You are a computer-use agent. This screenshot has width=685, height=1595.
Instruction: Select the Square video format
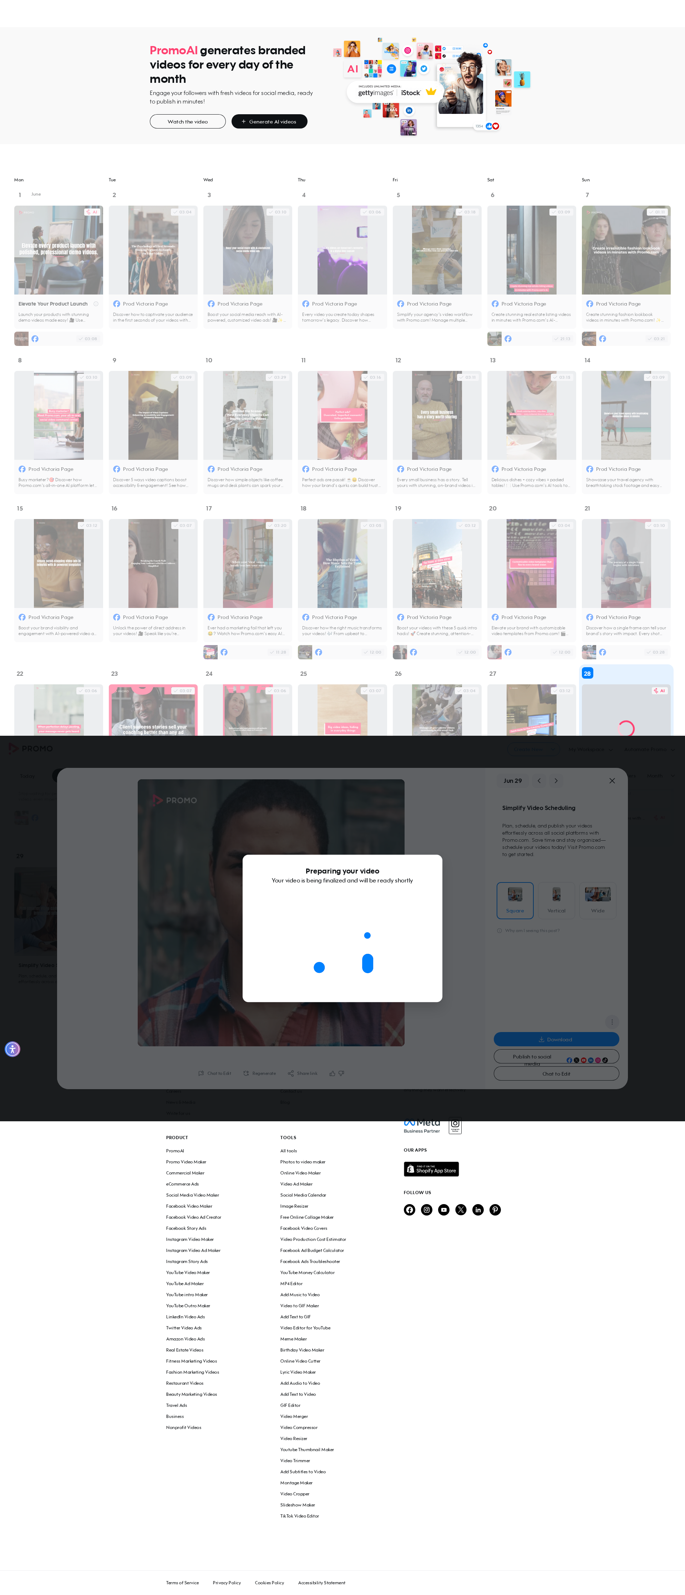click(x=515, y=900)
